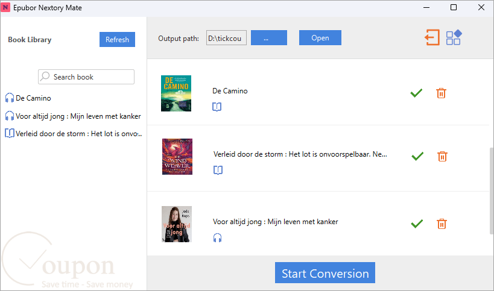
Task: Click Voor altijd jong cover thumbnail
Action: (x=176, y=224)
